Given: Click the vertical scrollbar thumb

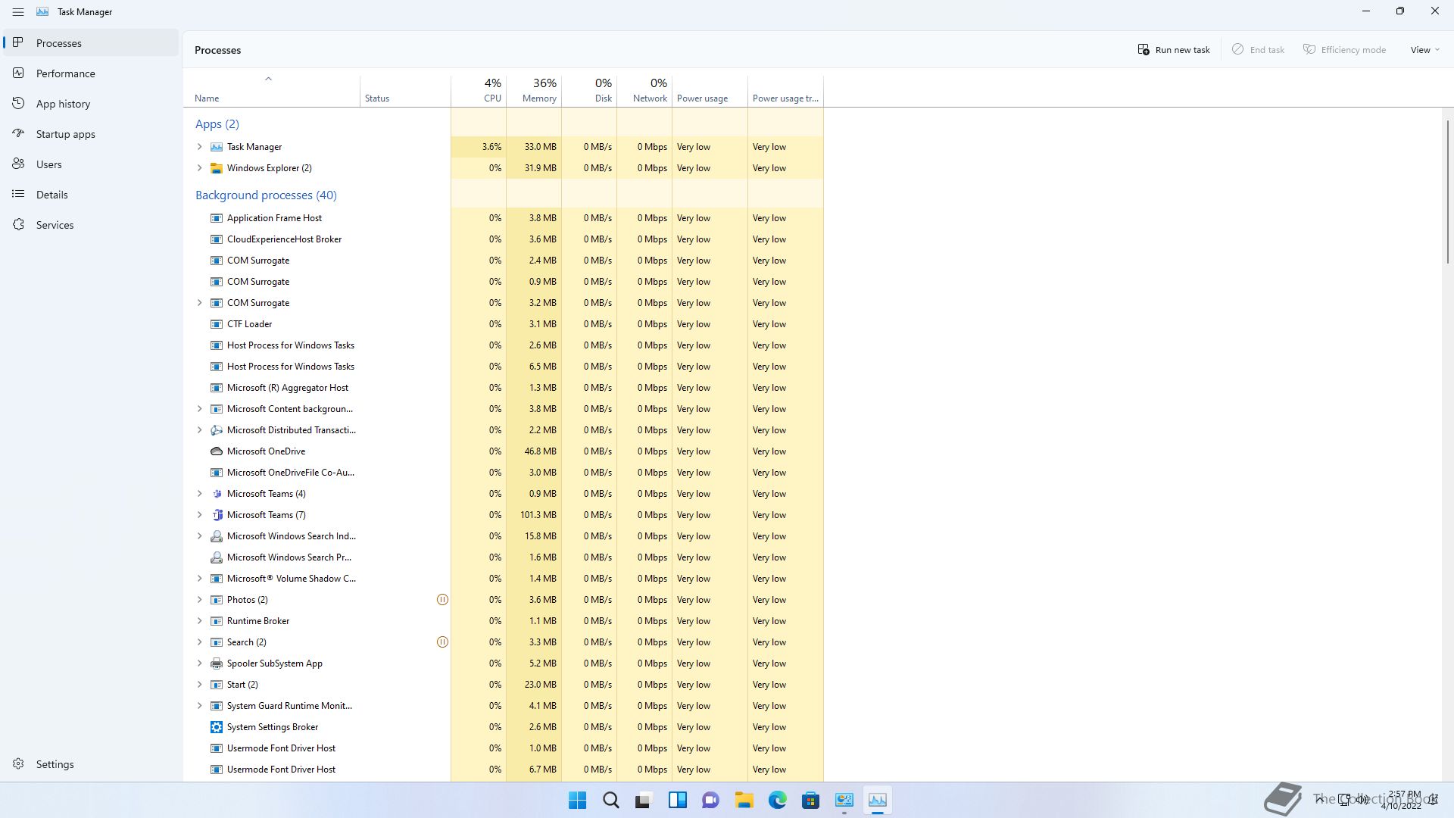Looking at the screenshot, I should tap(1447, 192).
